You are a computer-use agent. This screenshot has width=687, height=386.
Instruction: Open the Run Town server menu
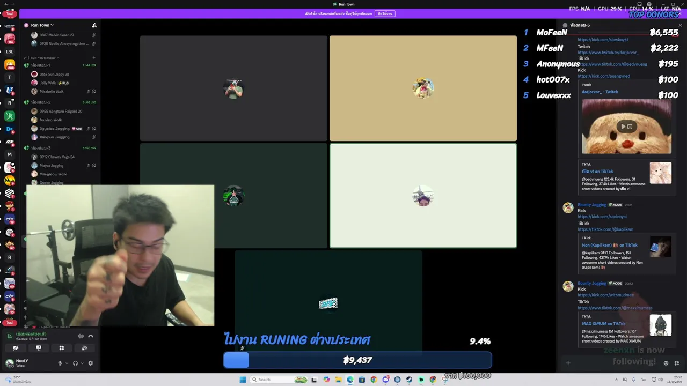pyautogui.click(x=42, y=25)
